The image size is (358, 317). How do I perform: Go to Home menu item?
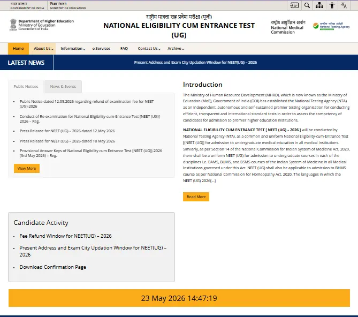tap(18, 48)
